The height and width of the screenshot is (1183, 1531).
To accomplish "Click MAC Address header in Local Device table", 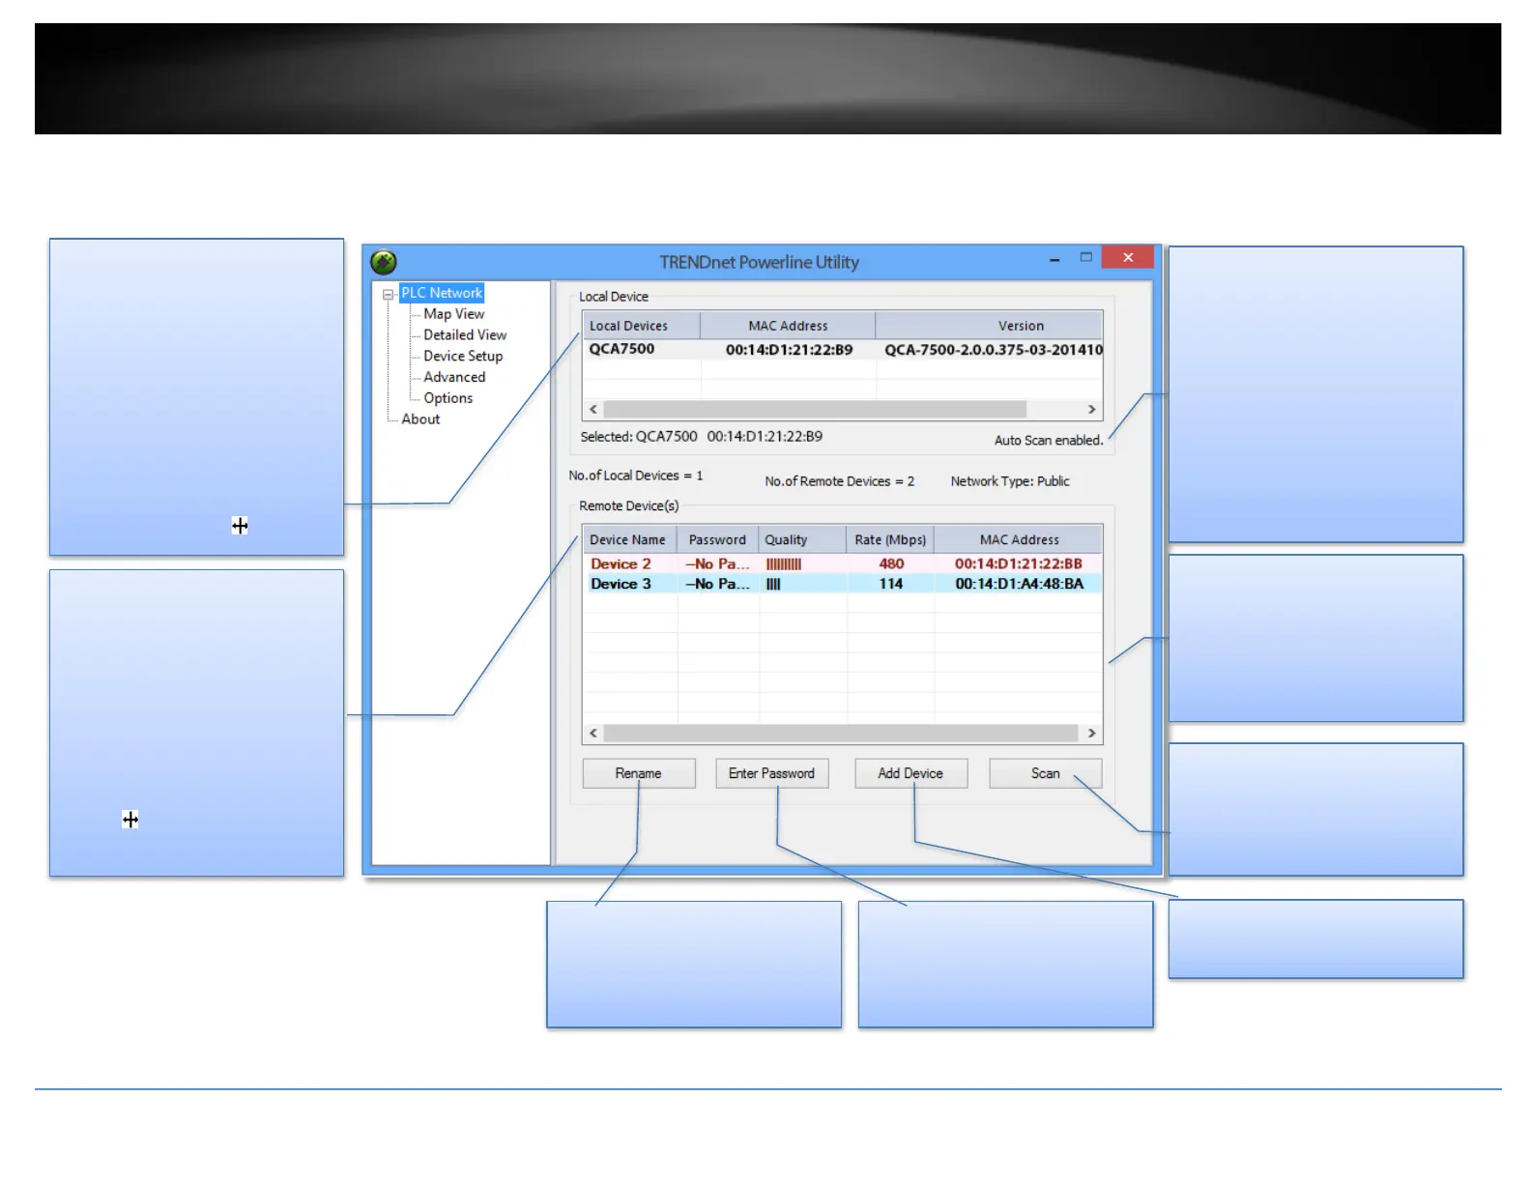I will [788, 326].
